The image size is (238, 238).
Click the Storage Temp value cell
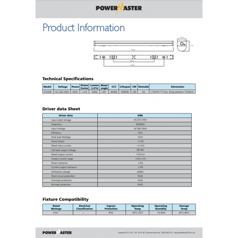click(184, 213)
